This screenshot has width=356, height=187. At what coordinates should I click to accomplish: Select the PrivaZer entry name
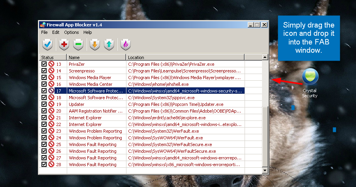coord(77,64)
